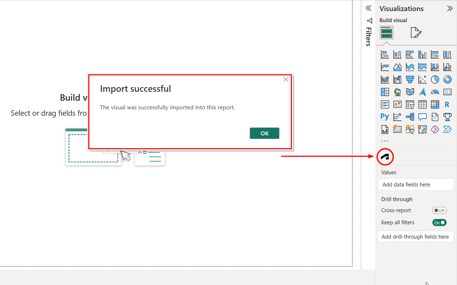
Task: Turn on the Cross-report toggle
Action: (439, 210)
